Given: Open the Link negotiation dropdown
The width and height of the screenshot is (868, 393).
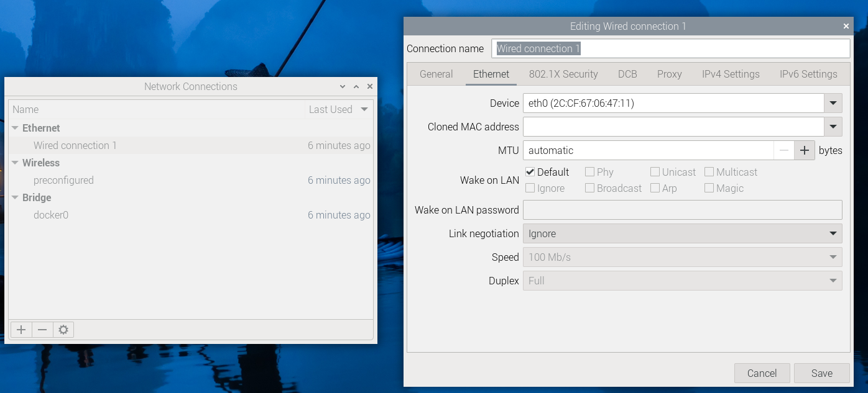Looking at the screenshot, I should [682, 233].
